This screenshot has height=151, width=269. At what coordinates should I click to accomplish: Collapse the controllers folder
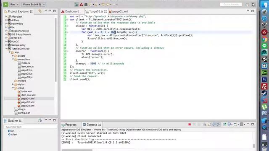[x=13, y=59]
